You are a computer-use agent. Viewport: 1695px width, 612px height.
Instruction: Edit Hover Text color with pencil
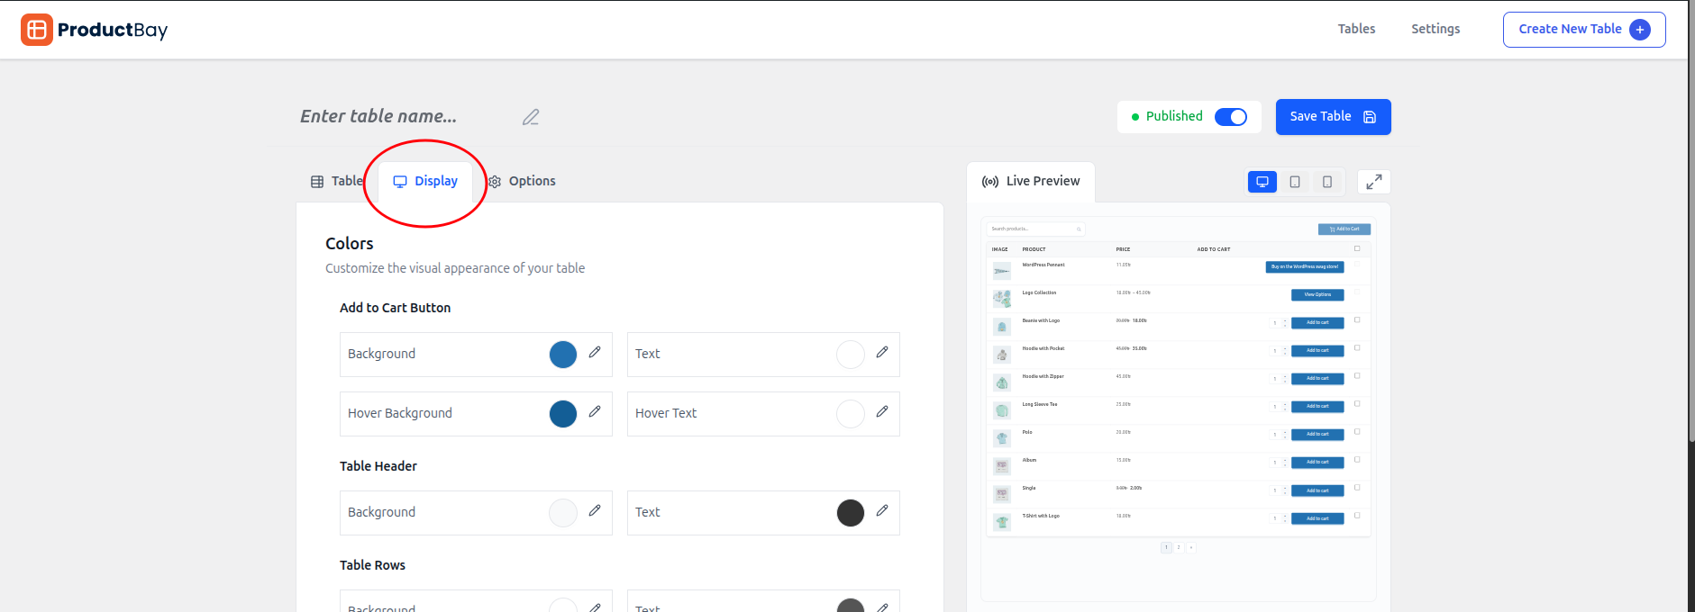[x=882, y=412]
